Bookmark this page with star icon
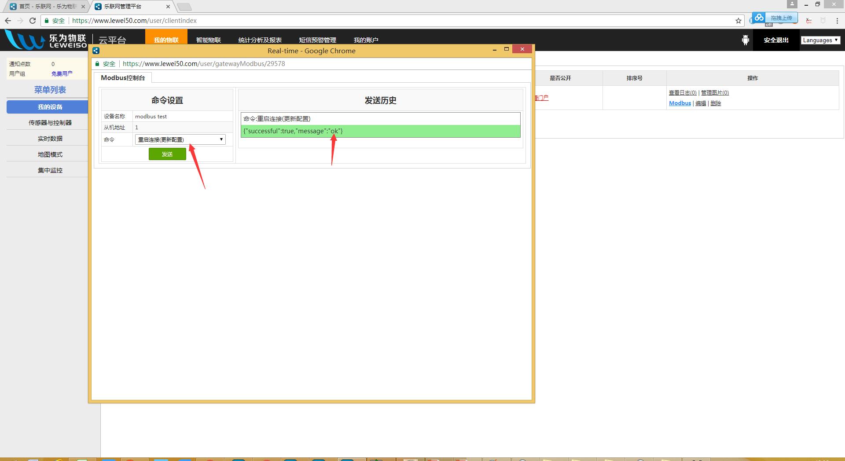 (x=738, y=21)
